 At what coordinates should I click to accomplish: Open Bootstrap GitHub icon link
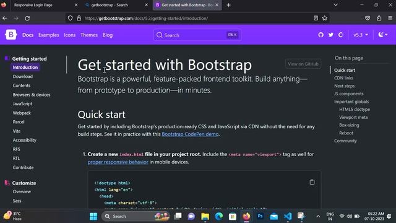pos(321,35)
